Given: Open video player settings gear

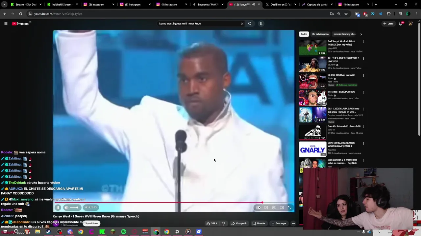Looking at the screenshot, I should coord(274,207).
